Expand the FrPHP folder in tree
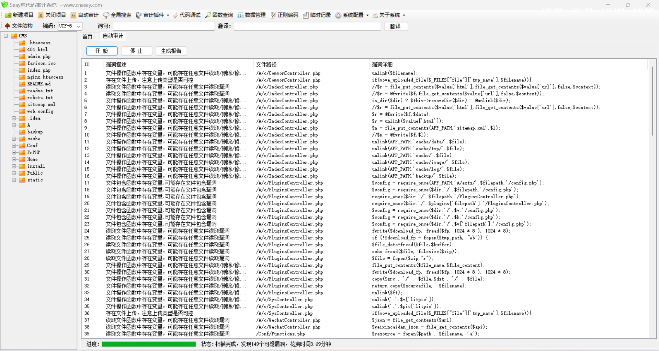 14,152
